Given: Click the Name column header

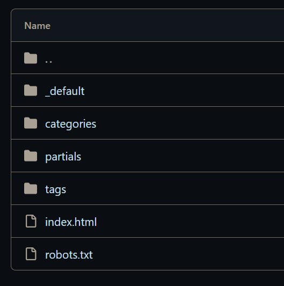Looking at the screenshot, I should coord(38,26).
